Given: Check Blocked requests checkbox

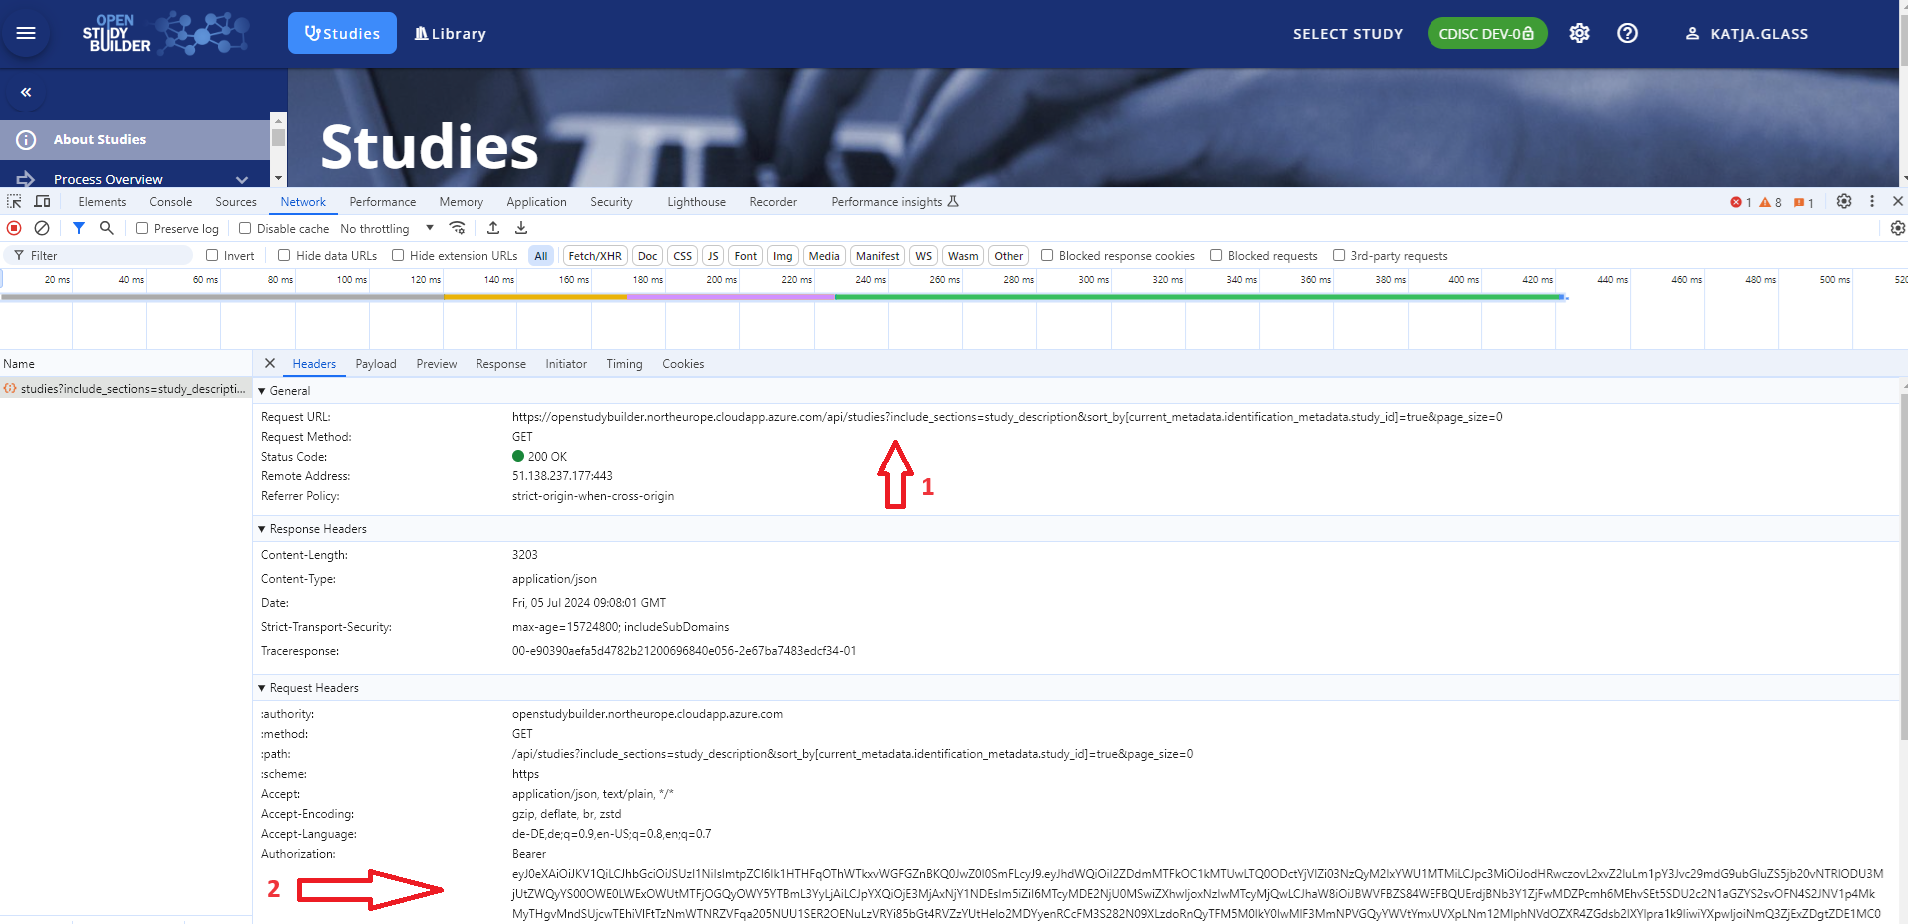Looking at the screenshot, I should click(x=1216, y=255).
